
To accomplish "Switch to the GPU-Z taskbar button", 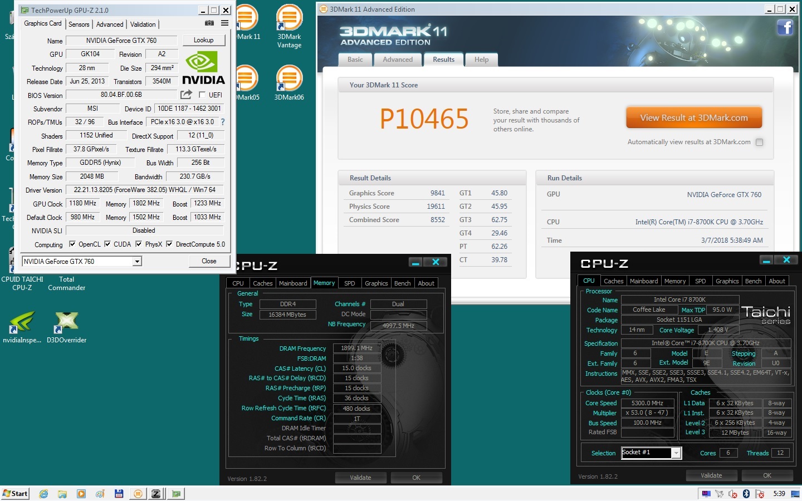I will [177, 494].
